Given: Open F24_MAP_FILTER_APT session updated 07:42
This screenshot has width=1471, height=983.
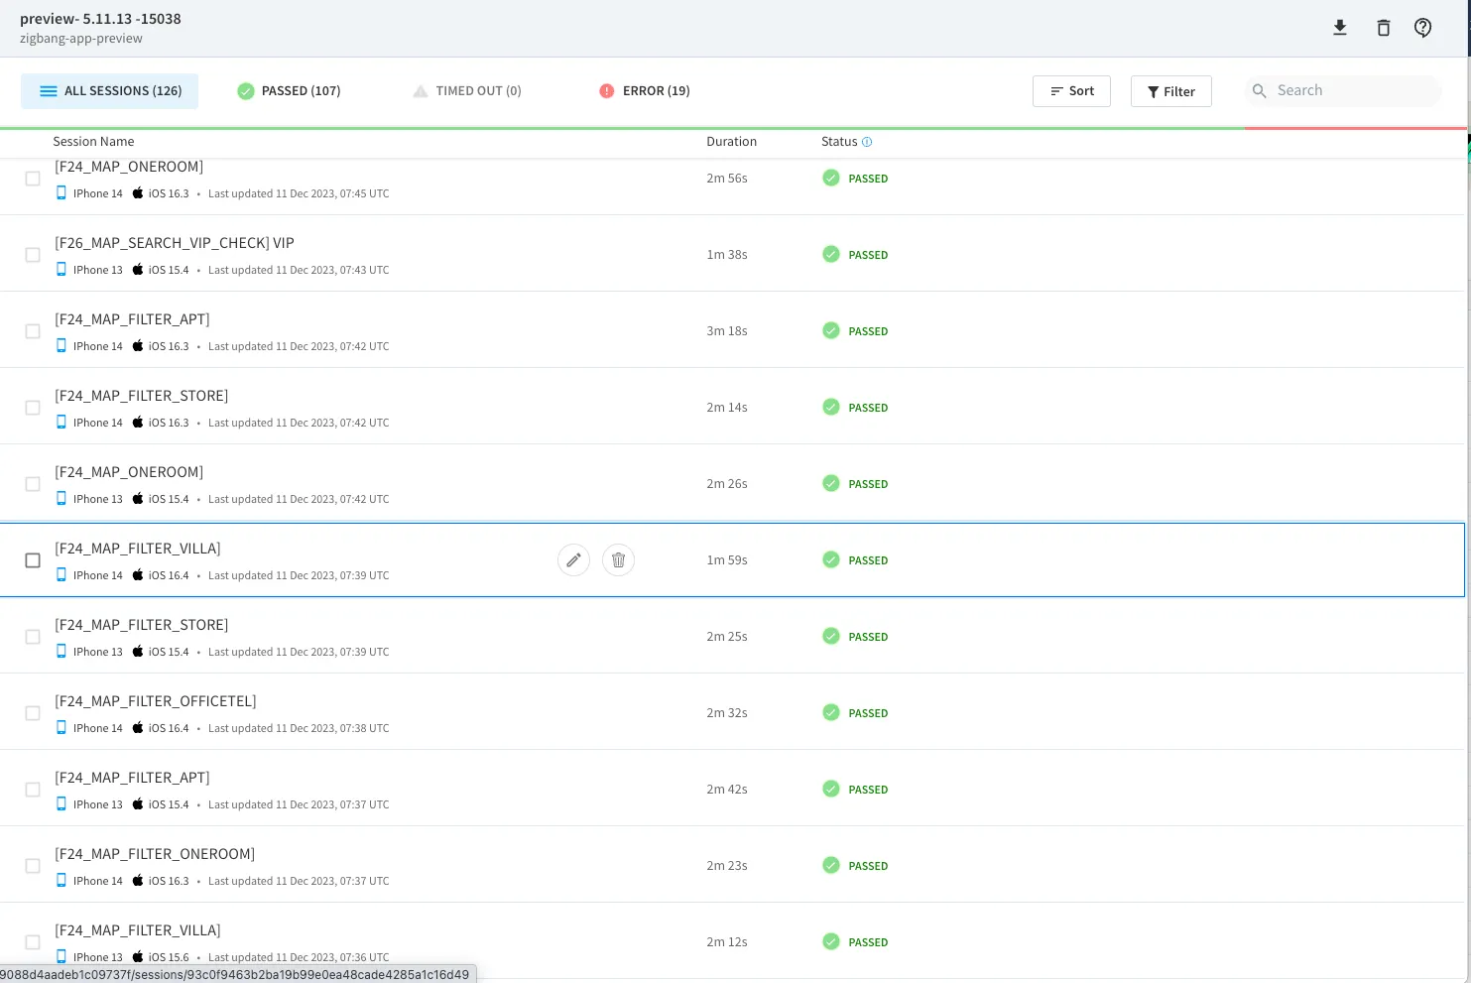Looking at the screenshot, I should 132,319.
